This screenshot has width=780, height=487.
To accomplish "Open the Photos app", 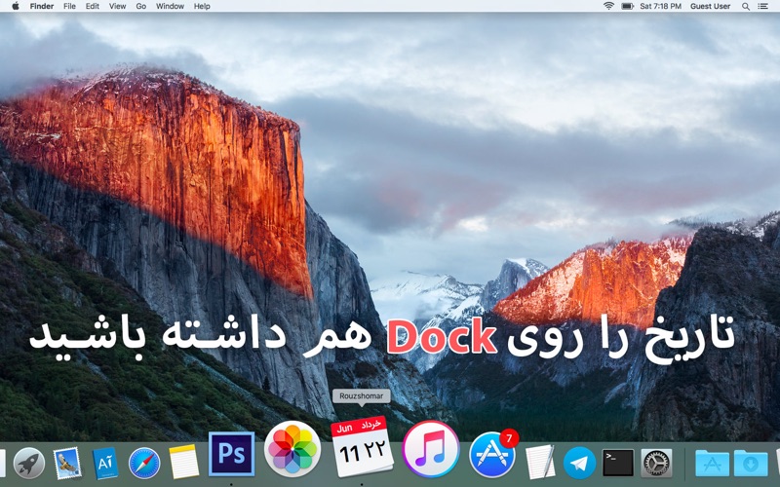I will pos(292,449).
